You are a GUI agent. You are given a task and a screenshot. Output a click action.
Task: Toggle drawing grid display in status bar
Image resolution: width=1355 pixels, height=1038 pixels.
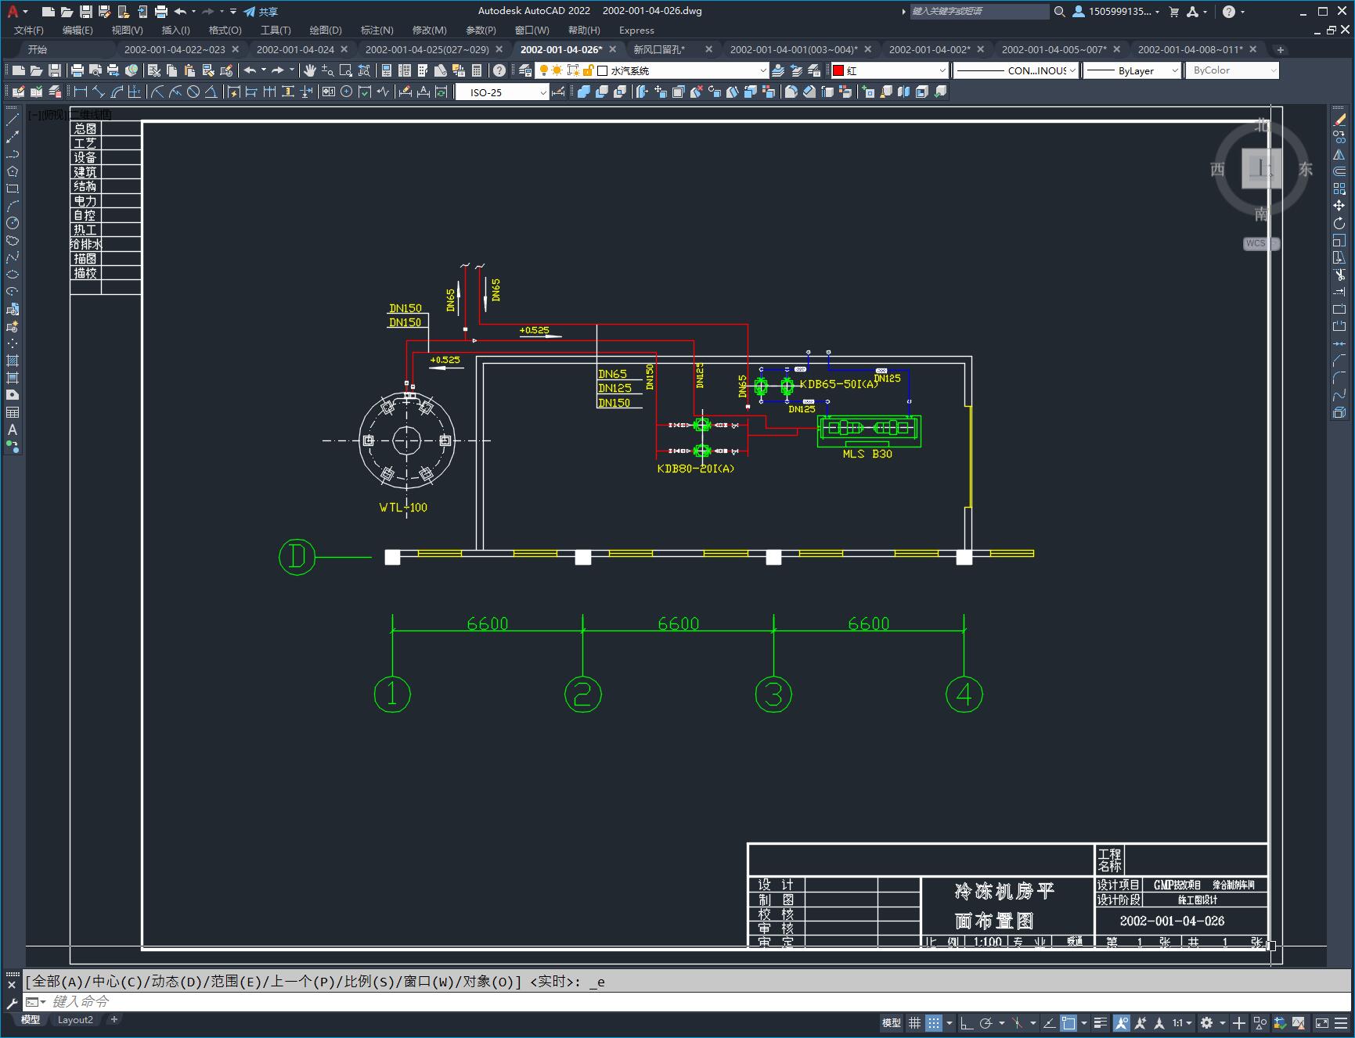pyautogui.click(x=914, y=1022)
